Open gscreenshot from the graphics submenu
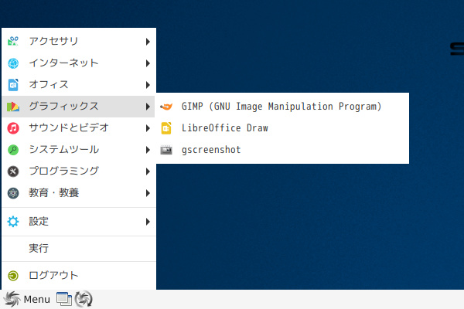 click(282, 150)
